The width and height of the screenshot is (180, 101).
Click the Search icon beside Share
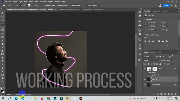pyautogui.click(x=172, y=6)
